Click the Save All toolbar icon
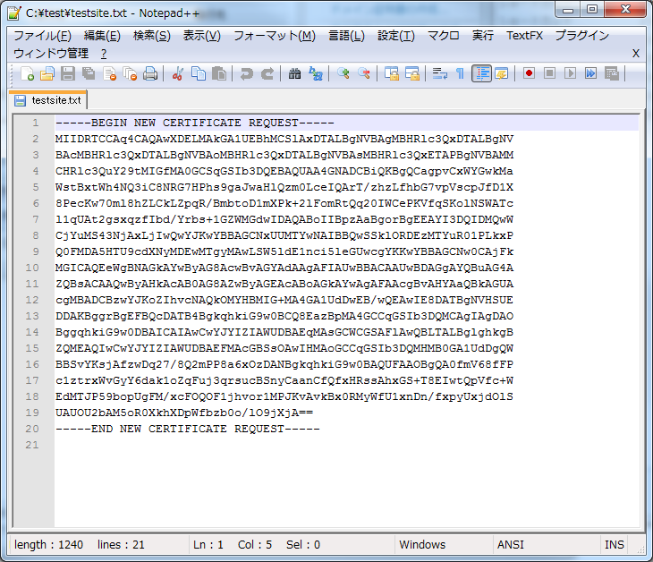653x562 pixels. tap(89, 73)
